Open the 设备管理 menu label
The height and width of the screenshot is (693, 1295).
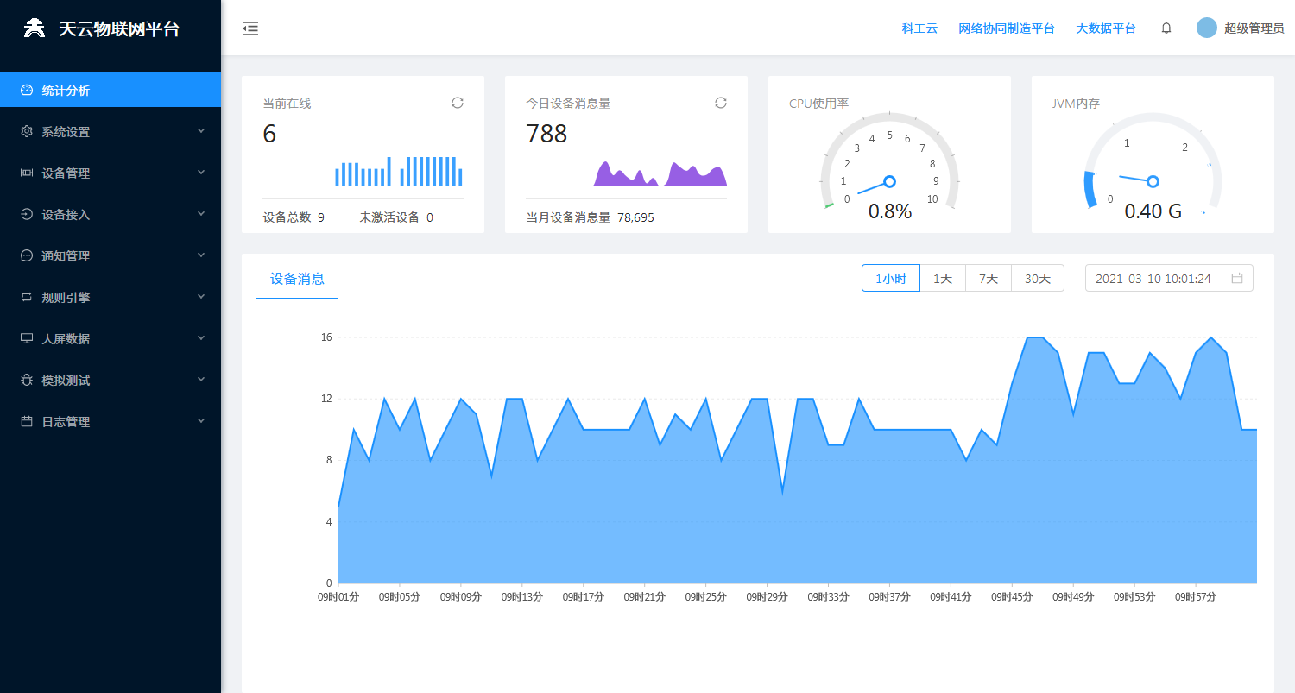66,173
